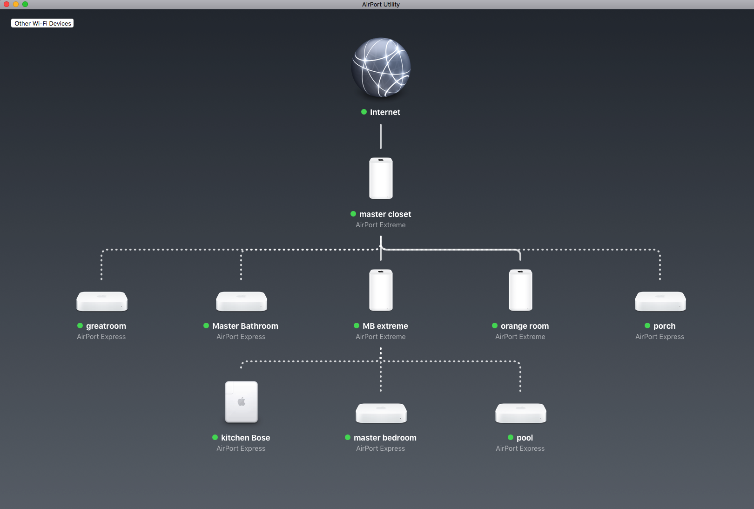Click the green status dot beside master closet
754x509 pixels.
pos(353,214)
